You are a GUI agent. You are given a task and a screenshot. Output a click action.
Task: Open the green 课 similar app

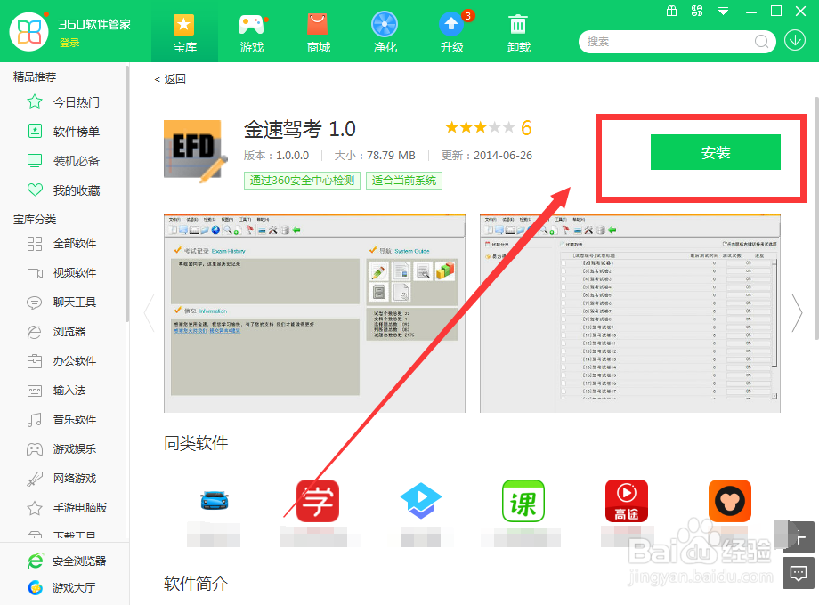pos(523,501)
